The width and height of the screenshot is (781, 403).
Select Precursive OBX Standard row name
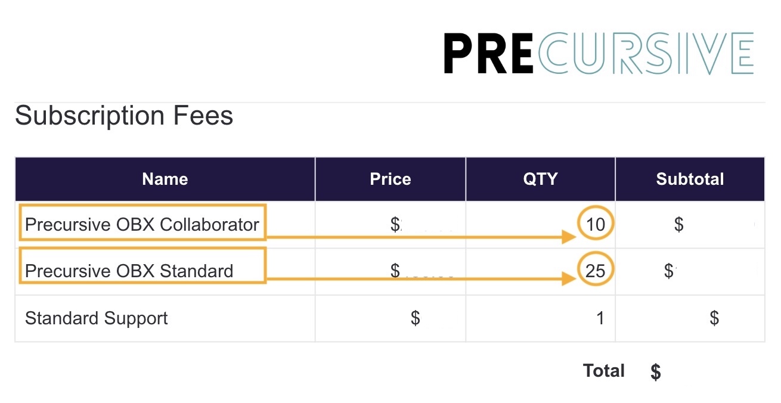coord(129,271)
